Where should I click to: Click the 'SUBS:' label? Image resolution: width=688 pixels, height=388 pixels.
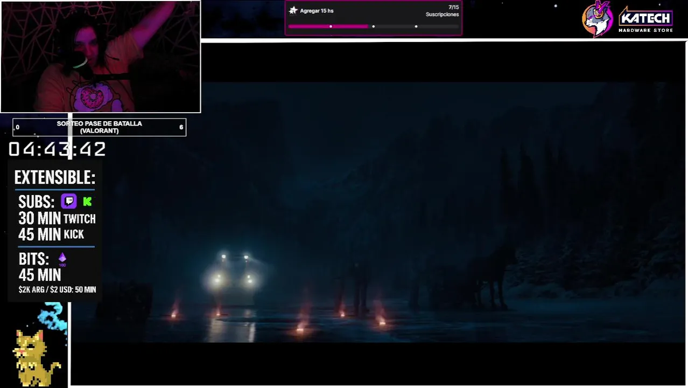coord(37,202)
